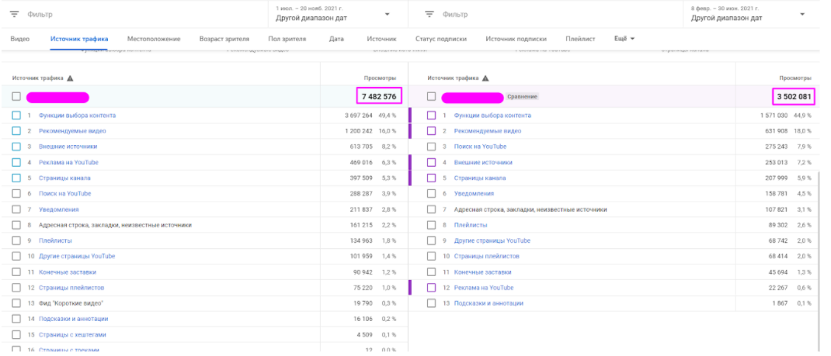Image resolution: width=831 pixels, height=356 pixels.
Task: Check the Фид "Короткие видео" row box
Action: click(16, 303)
